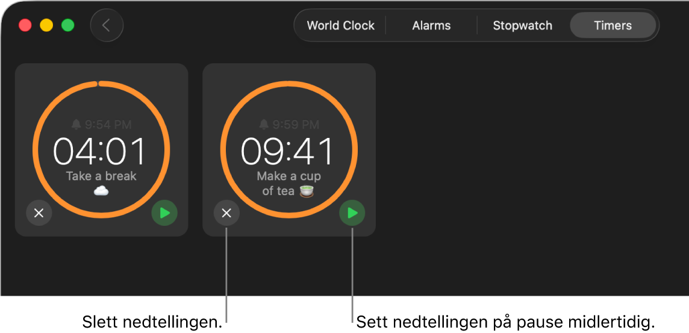Viewport: 689px width, 333px height.
Task: Select the Timers tab
Action: coord(613,25)
